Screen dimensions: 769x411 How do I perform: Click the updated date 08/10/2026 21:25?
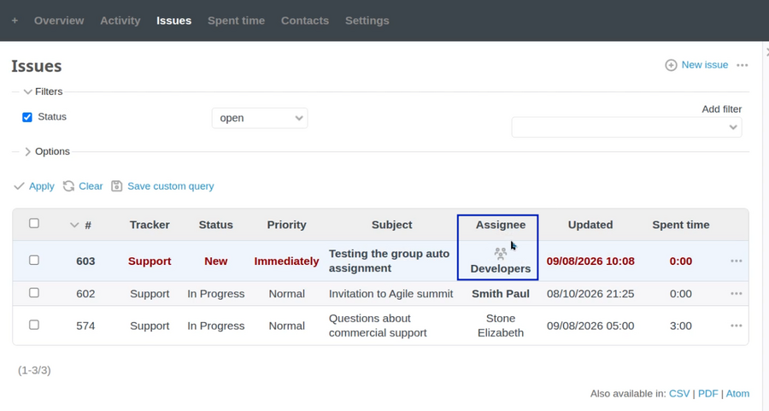(590, 294)
